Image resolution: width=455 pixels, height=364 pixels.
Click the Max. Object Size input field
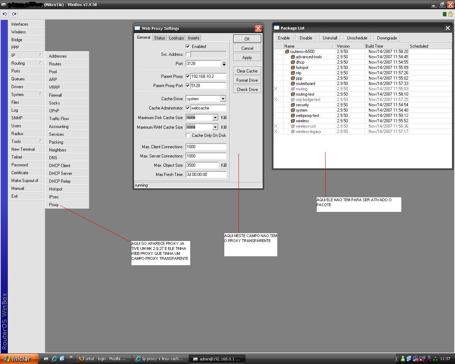click(x=202, y=165)
